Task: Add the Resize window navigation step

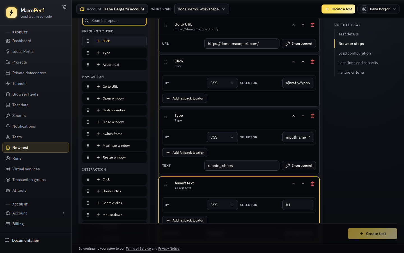Action: (x=114, y=157)
